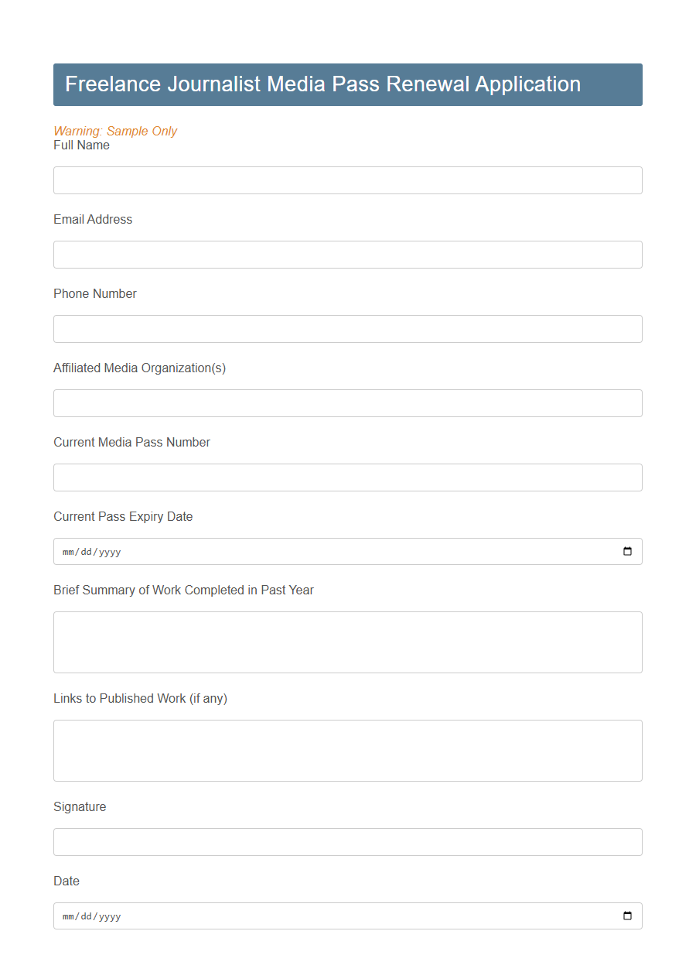Click the Affiliated Media Organization(s) text box
696x979 pixels.
point(347,403)
